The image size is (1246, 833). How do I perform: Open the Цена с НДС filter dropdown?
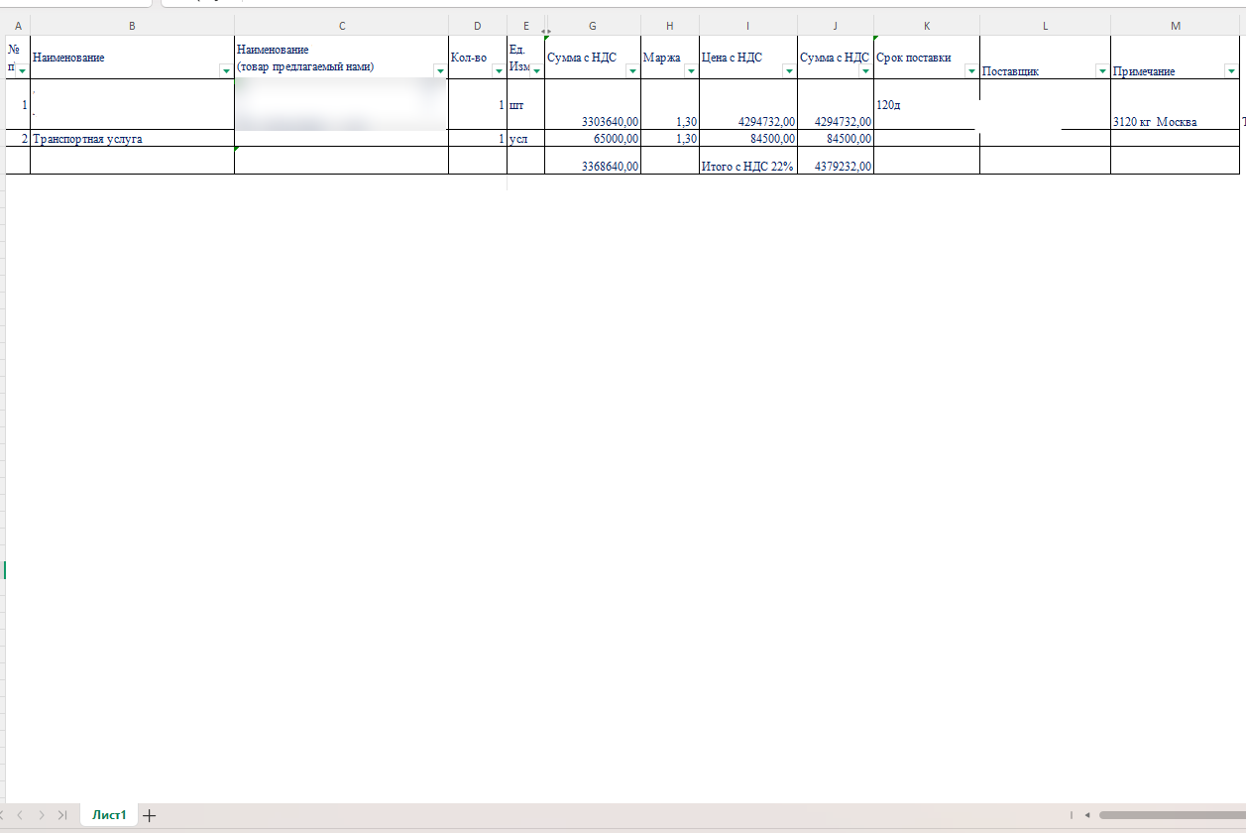pos(789,70)
